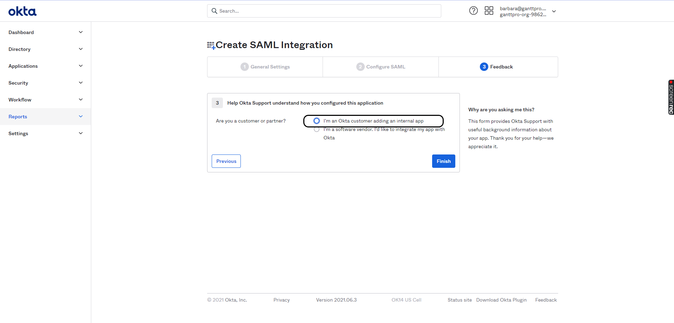674x323 pixels.
Task: Click step 3 number circle
Action: point(484,67)
